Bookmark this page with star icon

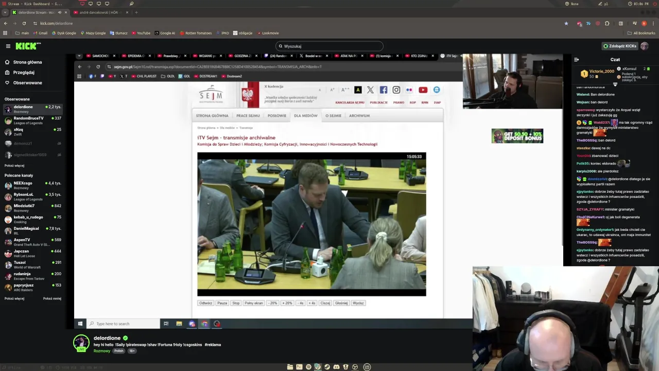pos(566,23)
